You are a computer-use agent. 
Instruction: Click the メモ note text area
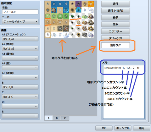click(x=124, y=92)
